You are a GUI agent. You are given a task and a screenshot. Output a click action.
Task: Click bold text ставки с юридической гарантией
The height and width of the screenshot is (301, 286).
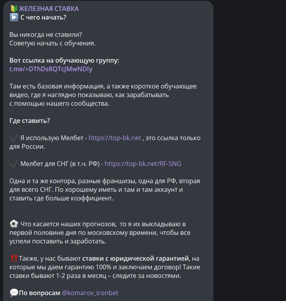(x=136, y=259)
